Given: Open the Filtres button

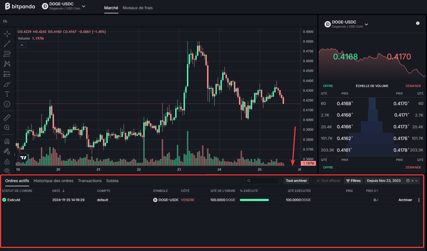Looking at the screenshot, I should pyautogui.click(x=353, y=181).
